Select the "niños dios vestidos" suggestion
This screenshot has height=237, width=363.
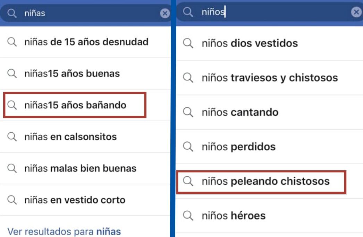(x=250, y=43)
